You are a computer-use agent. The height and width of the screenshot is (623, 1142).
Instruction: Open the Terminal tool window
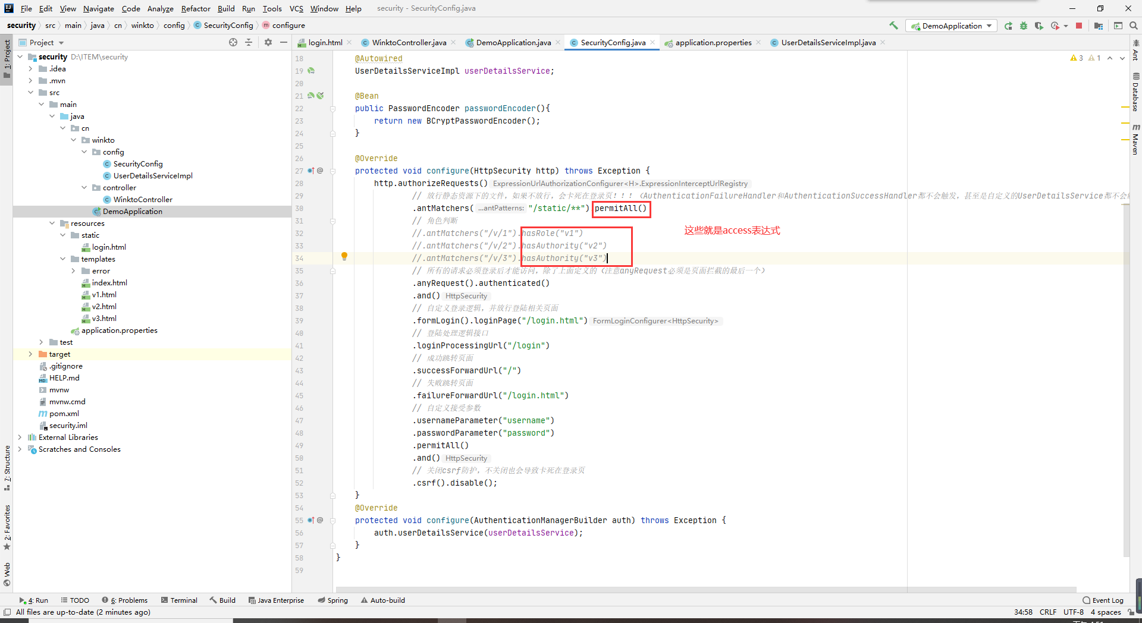point(180,600)
